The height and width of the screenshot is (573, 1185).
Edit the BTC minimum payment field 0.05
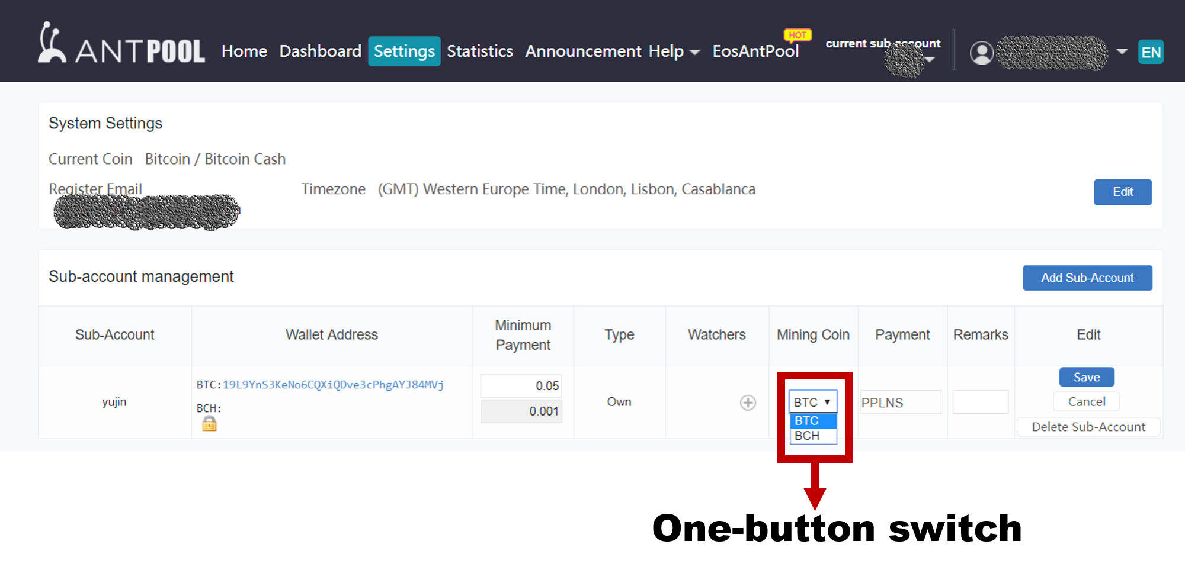(x=521, y=386)
